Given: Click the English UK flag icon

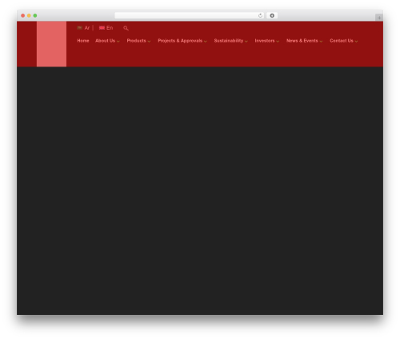Looking at the screenshot, I should (x=102, y=28).
